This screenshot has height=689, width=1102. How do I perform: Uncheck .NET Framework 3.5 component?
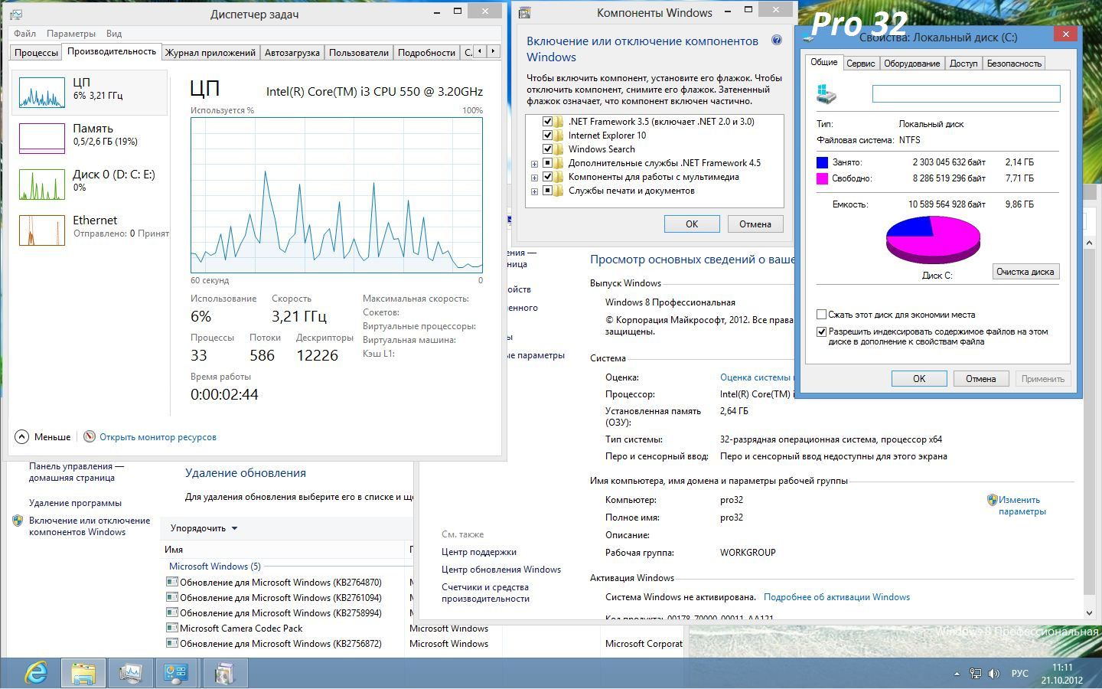tap(547, 122)
